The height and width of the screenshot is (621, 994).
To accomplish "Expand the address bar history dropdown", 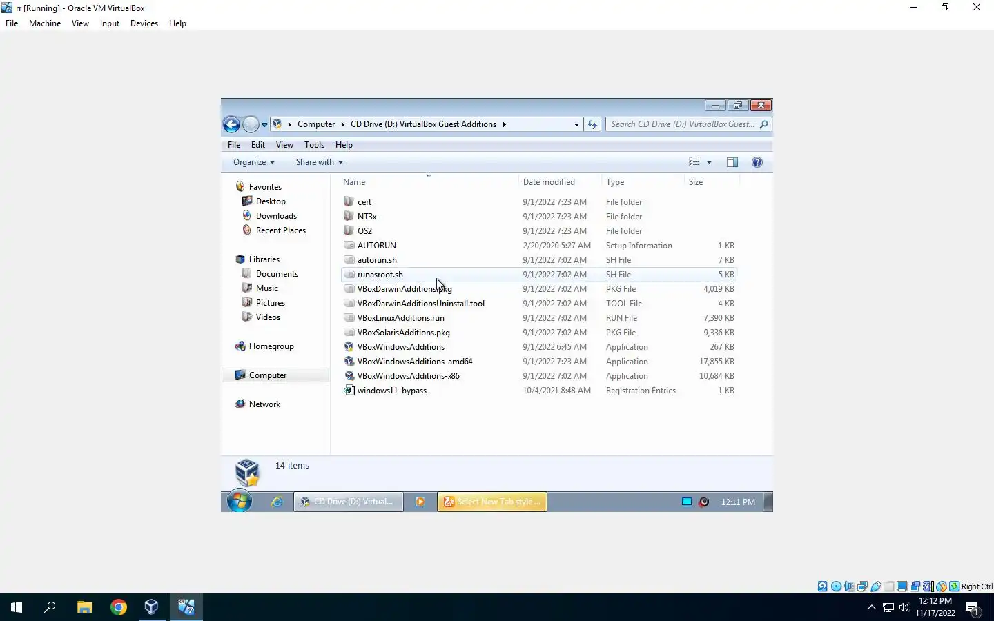I will coord(576,124).
